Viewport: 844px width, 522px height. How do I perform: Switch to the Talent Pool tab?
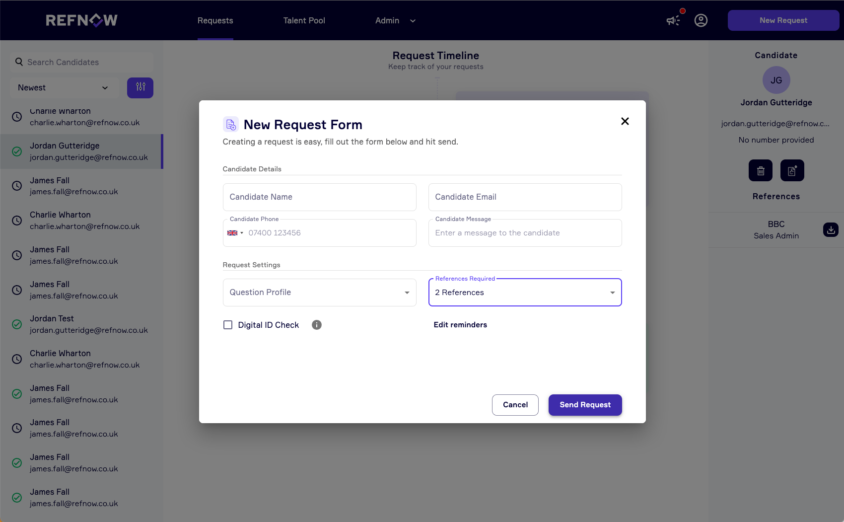coord(304,20)
